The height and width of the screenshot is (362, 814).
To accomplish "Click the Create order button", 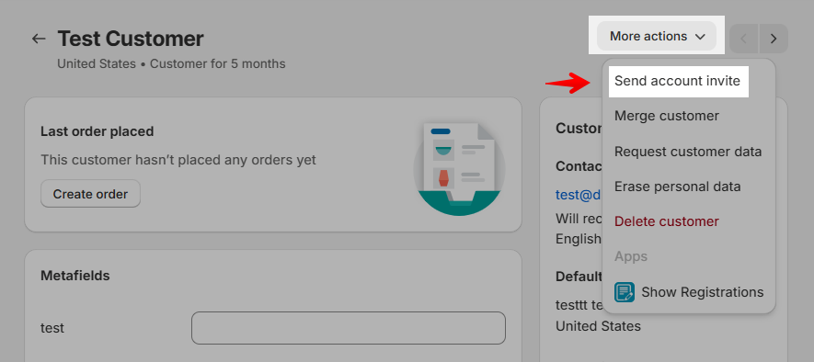I will point(90,194).
